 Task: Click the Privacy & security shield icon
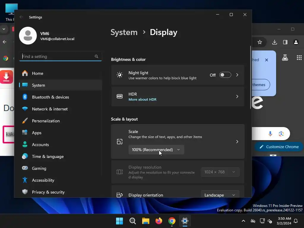click(x=25, y=192)
